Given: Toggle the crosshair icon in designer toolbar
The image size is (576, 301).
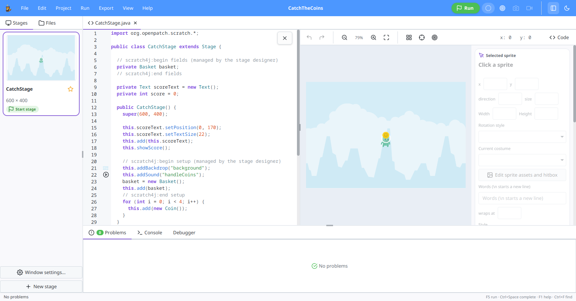Looking at the screenshot, I should coord(422,37).
